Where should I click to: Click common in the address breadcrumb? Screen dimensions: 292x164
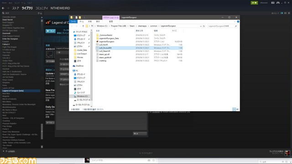(x=154, y=26)
